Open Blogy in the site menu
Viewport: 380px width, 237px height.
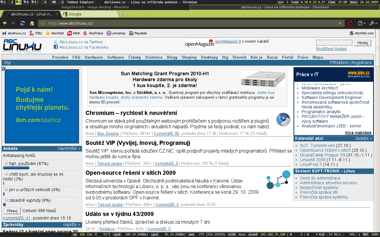172,57
